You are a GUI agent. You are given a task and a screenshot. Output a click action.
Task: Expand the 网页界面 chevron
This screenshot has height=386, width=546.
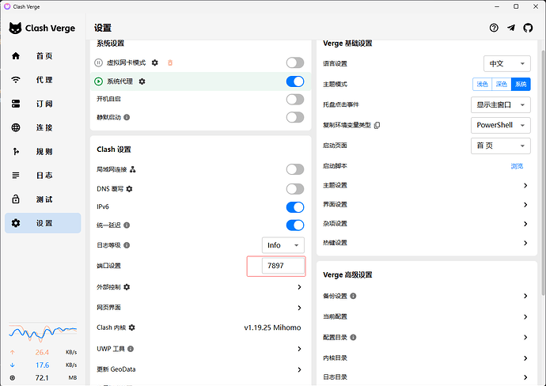(299, 308)
